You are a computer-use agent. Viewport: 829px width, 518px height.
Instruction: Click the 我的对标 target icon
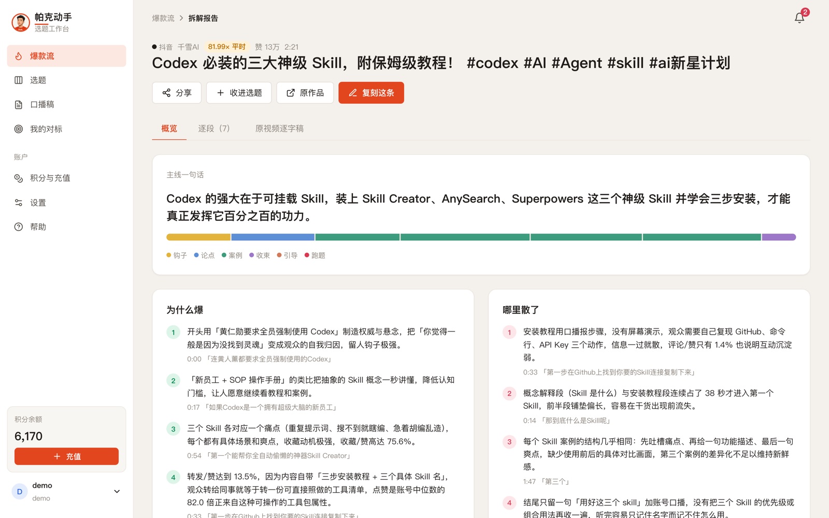[19, 129]
